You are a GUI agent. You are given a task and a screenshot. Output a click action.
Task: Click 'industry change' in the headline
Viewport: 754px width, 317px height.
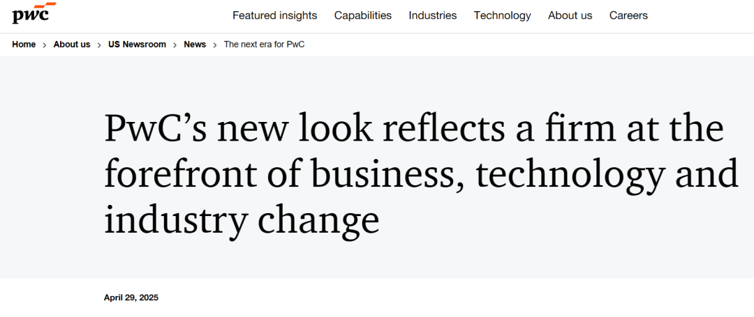(x=242, y=218)
